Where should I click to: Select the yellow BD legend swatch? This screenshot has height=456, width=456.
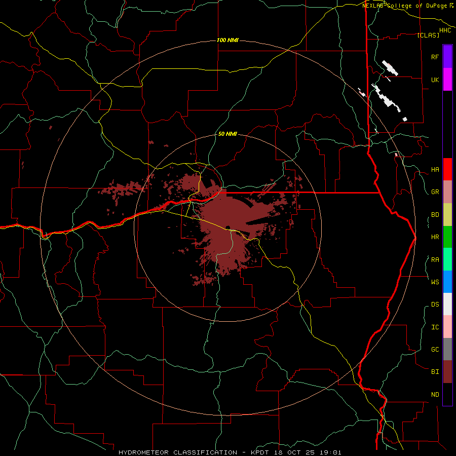(x=447, y=215)
